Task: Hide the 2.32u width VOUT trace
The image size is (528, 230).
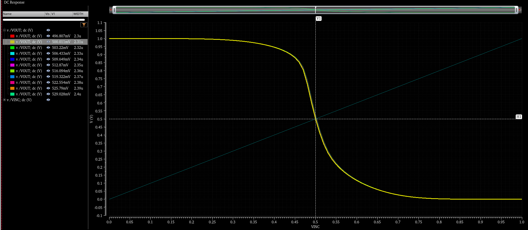Action: point(48,48)
